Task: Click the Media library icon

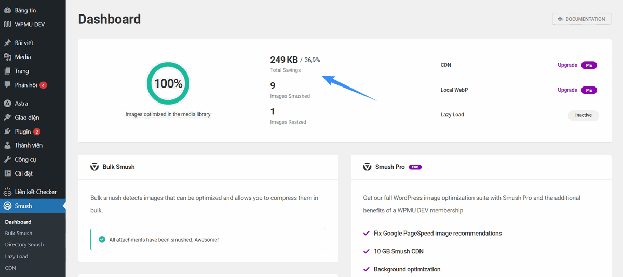Action: (7, 57)
